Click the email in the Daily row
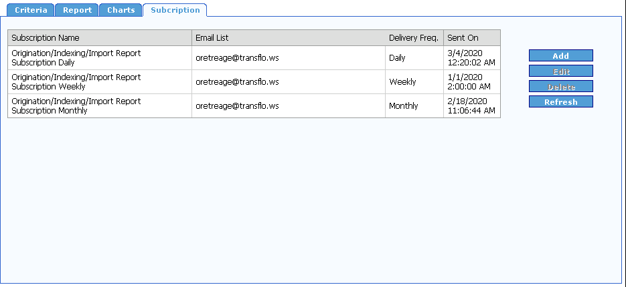The height and width of the screenshot is (287, 626). [237, 58]
